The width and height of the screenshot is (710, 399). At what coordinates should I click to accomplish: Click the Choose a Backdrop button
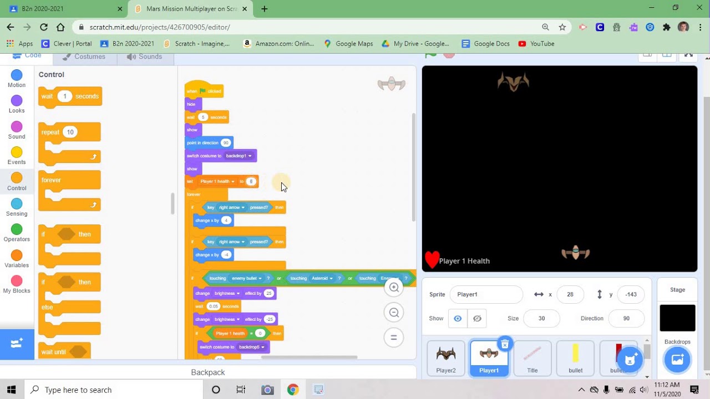677,359
